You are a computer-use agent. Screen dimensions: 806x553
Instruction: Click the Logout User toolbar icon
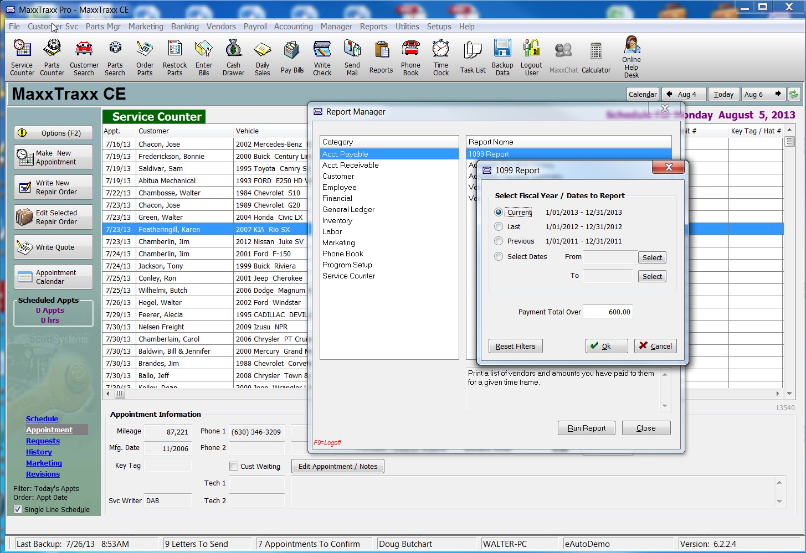[x=531, y=58]
